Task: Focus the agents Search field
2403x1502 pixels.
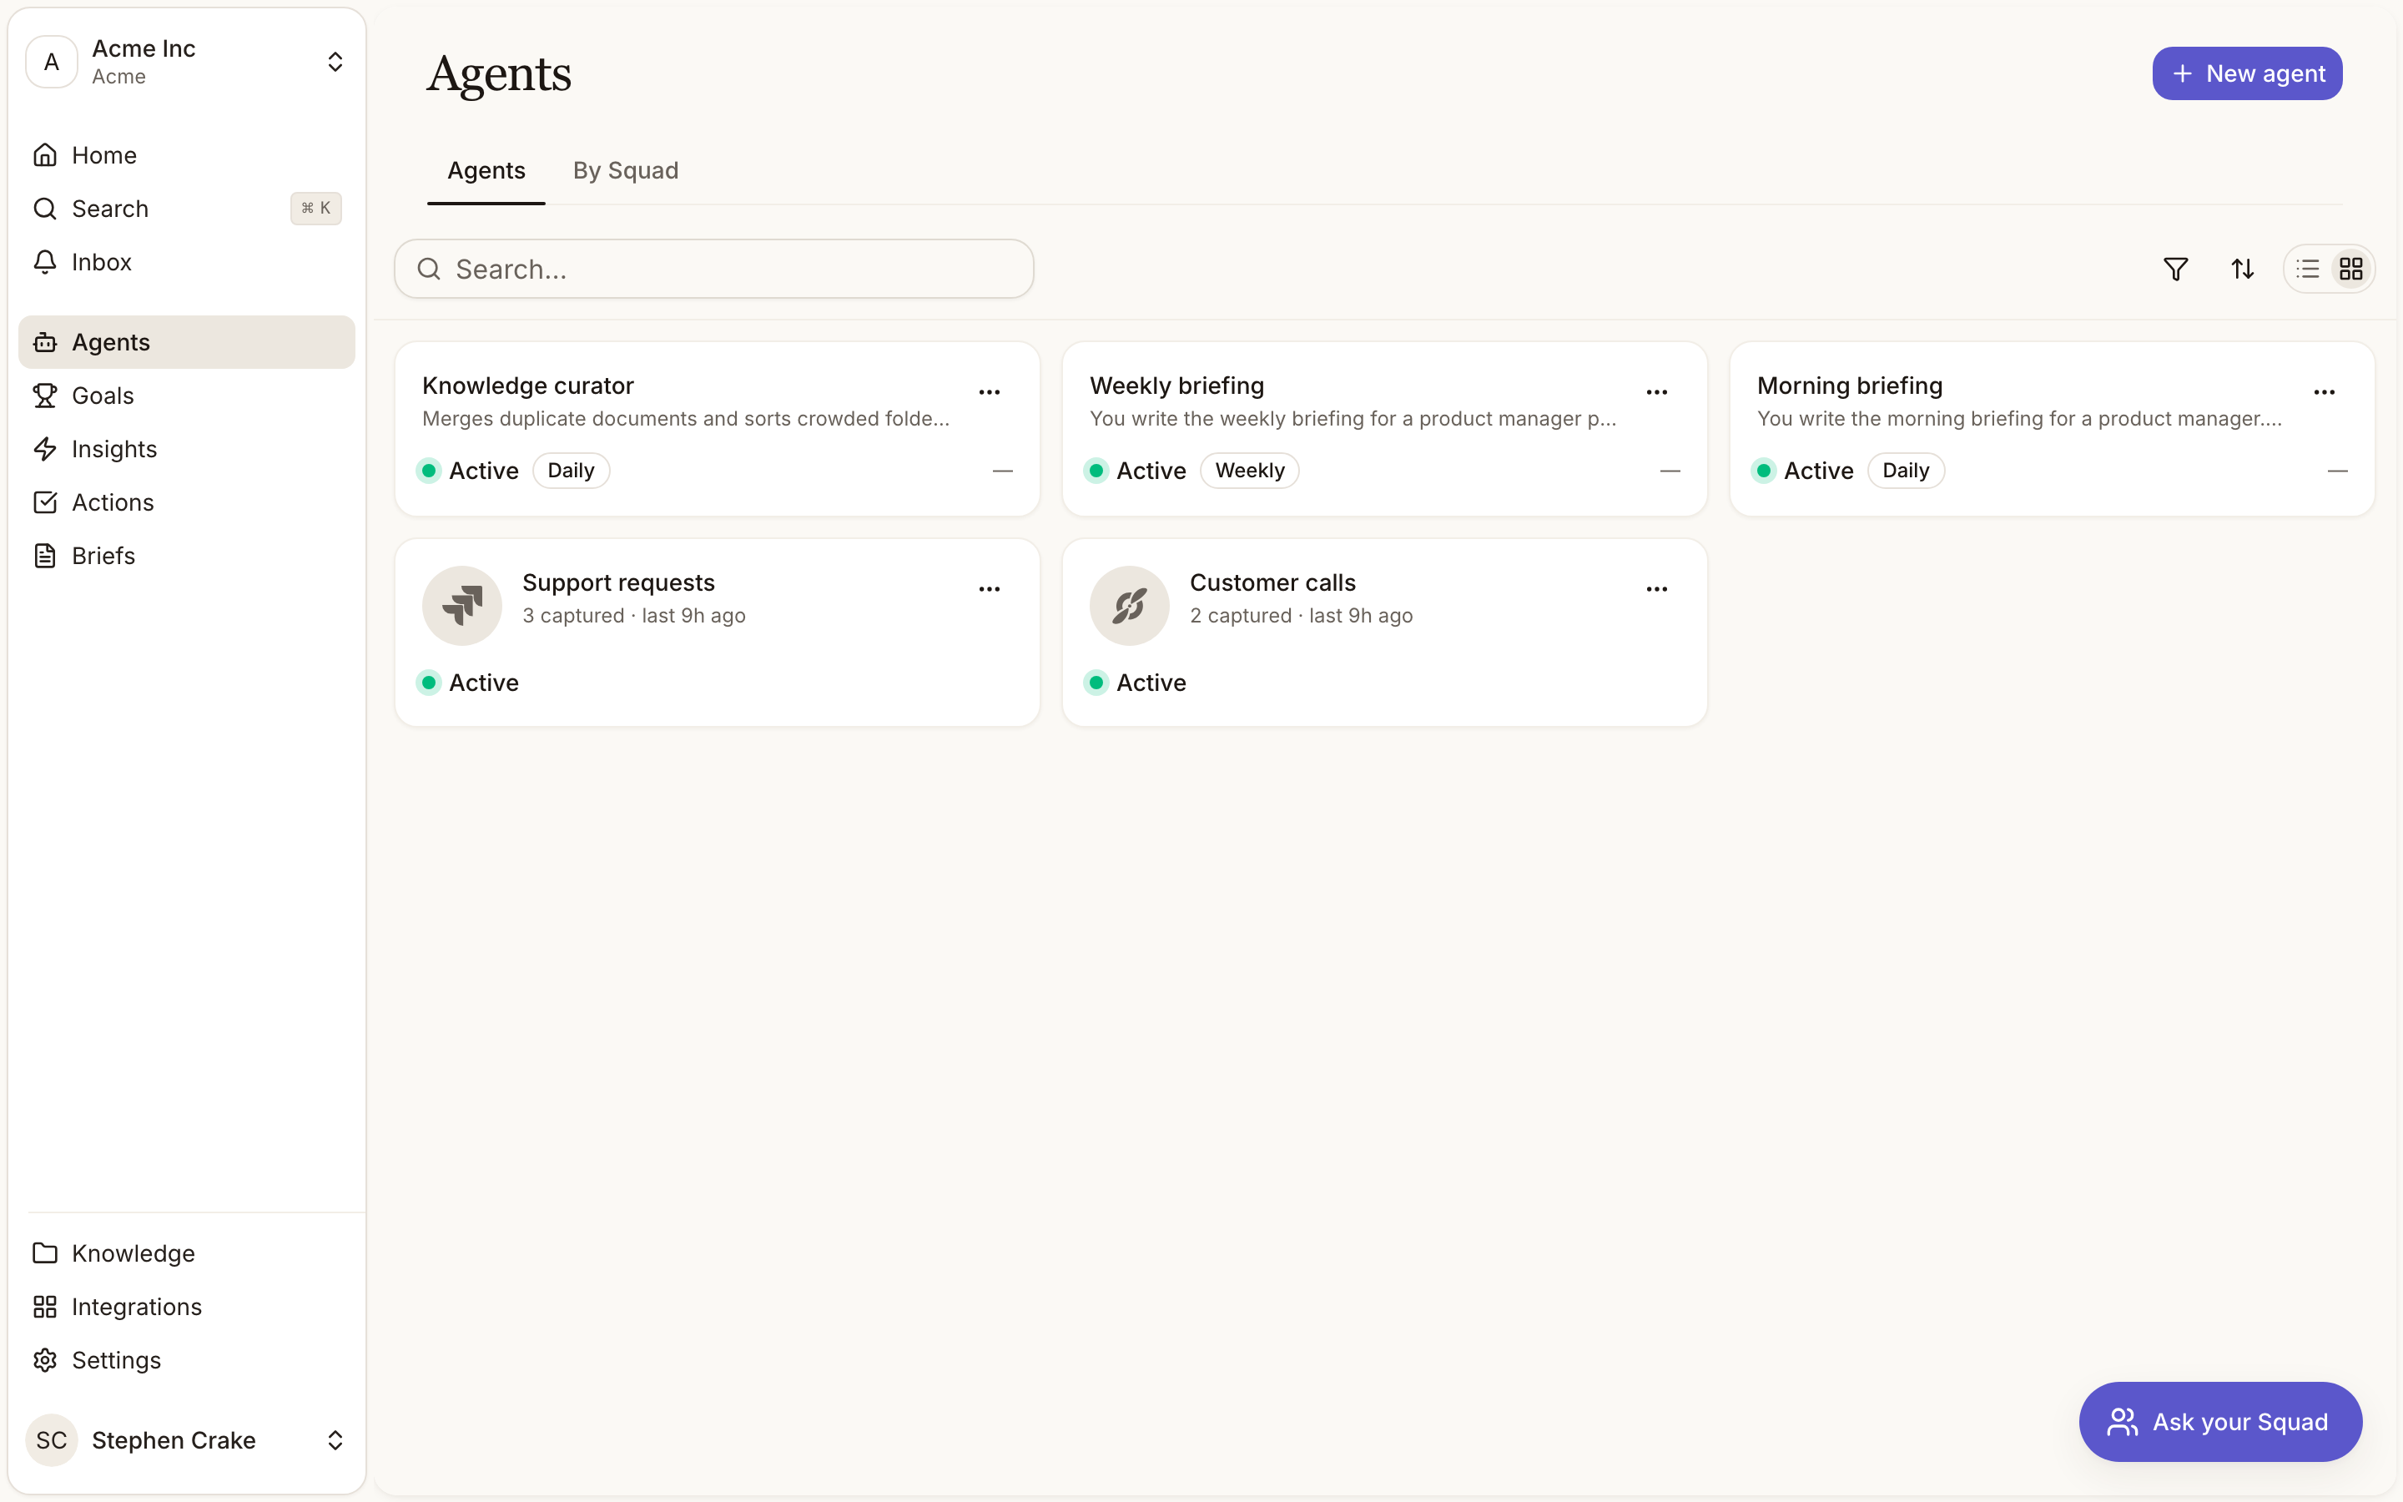Action: (714, 270)
